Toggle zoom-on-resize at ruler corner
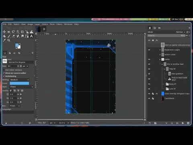This screenshot has height=145, width=193. point(145,34)
